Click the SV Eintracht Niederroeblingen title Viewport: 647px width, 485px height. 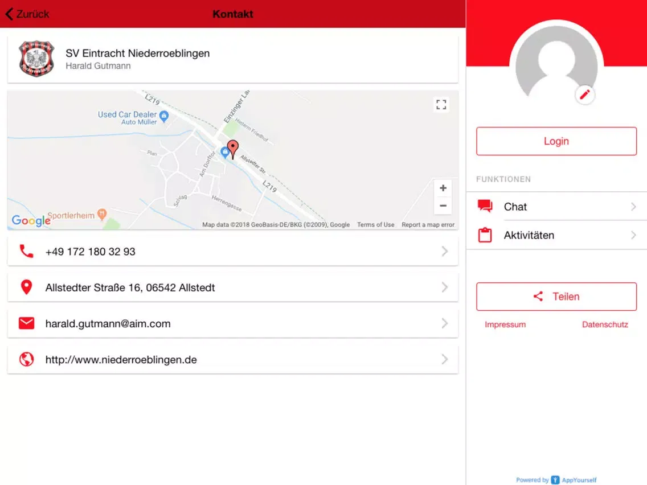coord(137,53)
